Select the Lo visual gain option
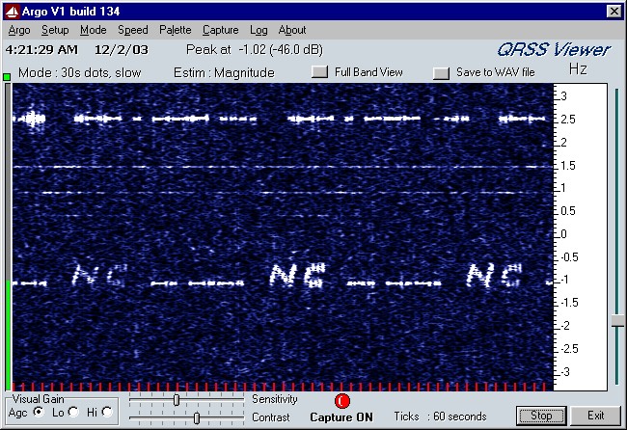This screenshot has width=627, height=430. (73, 412)
